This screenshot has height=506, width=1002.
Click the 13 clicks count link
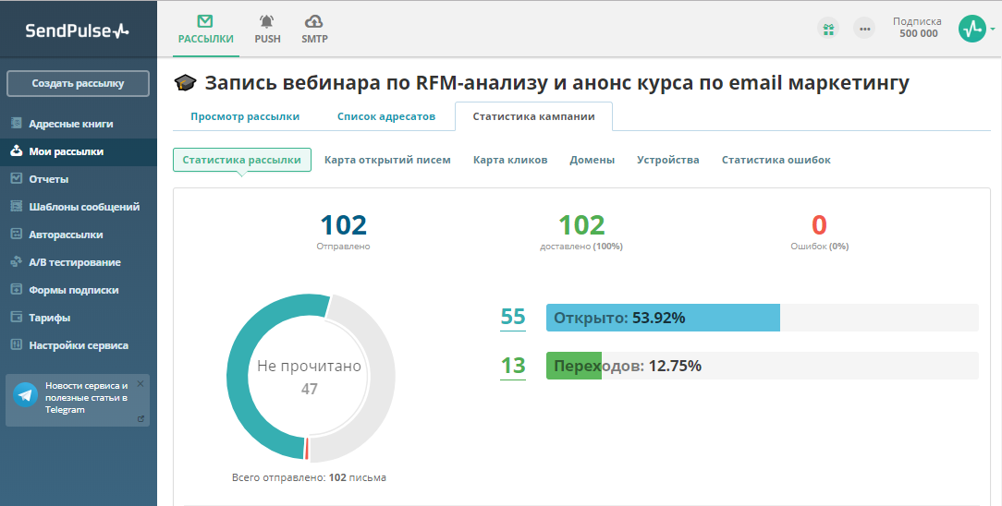click(513, 366)
